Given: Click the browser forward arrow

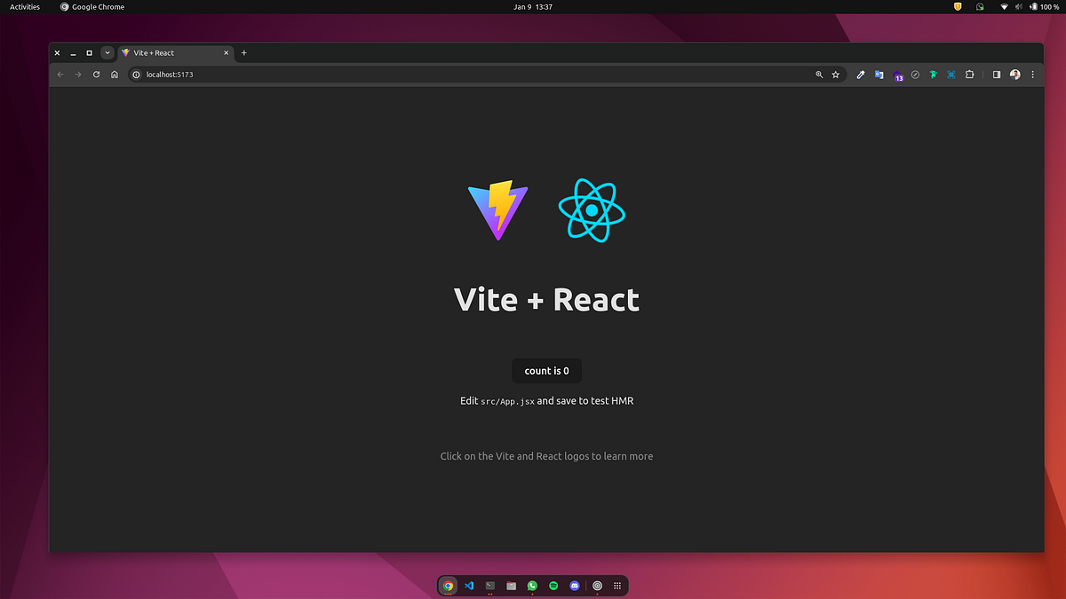Looking at the screenshot, I should pyautogui.click(x=78, y=75).
